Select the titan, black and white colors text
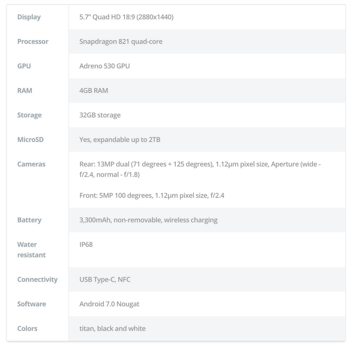This screenshot has width=351, height=346. point(113,329)
